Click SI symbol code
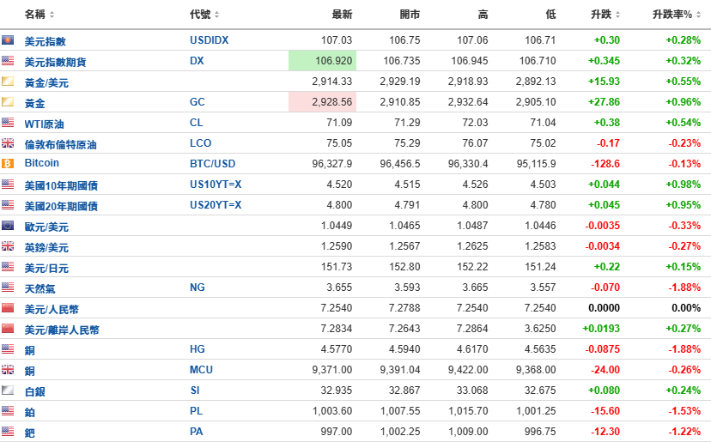 (195, 391)
